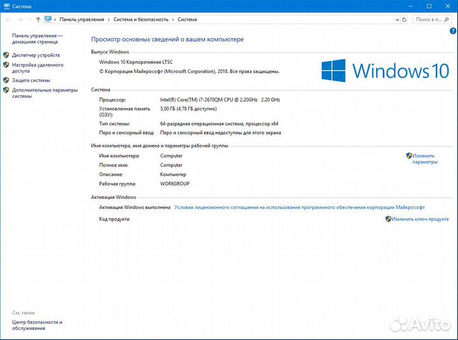
Task: Click WORKGROUP value
Action: coord(175,184)
